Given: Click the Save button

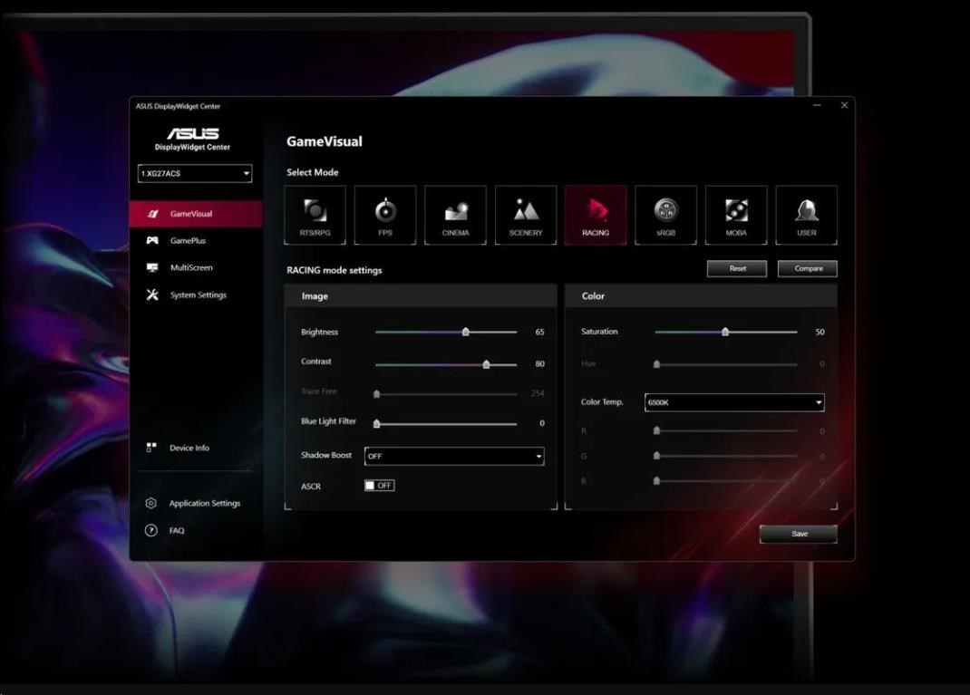Looking at the screenshot, I should coord(799,534).
